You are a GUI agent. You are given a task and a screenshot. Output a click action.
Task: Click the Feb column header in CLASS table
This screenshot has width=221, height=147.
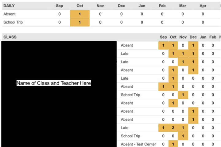pos(213,37)
